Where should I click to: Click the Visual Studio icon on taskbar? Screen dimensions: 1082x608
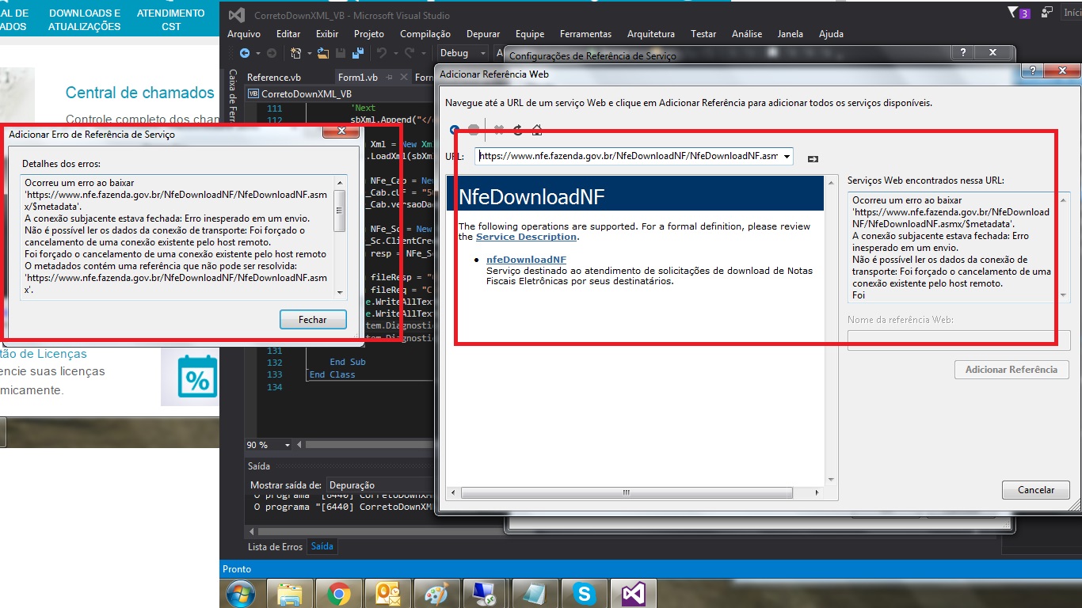tap(634, 594)
